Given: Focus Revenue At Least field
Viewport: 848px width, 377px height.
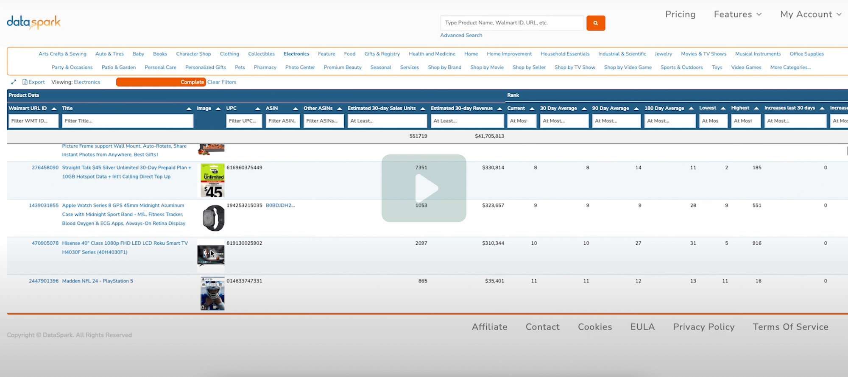Looking at the screenshot, I should (x=467, y=121).
